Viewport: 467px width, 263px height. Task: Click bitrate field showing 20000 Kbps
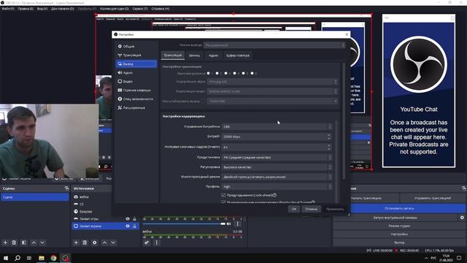(277, 137)
